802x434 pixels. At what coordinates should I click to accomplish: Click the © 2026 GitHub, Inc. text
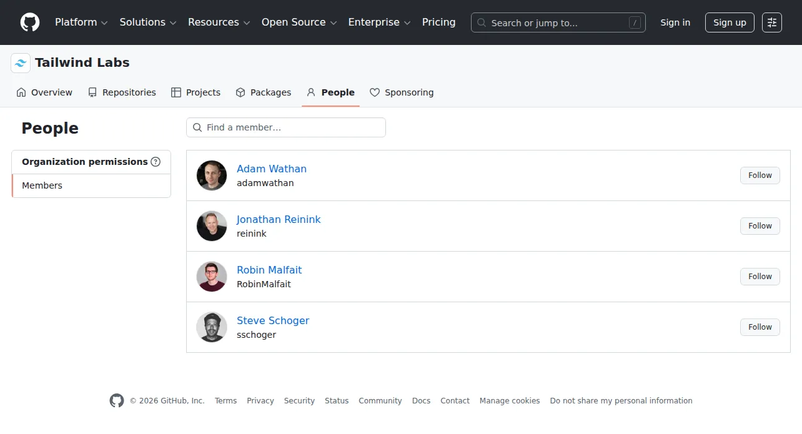coord(167,401)
